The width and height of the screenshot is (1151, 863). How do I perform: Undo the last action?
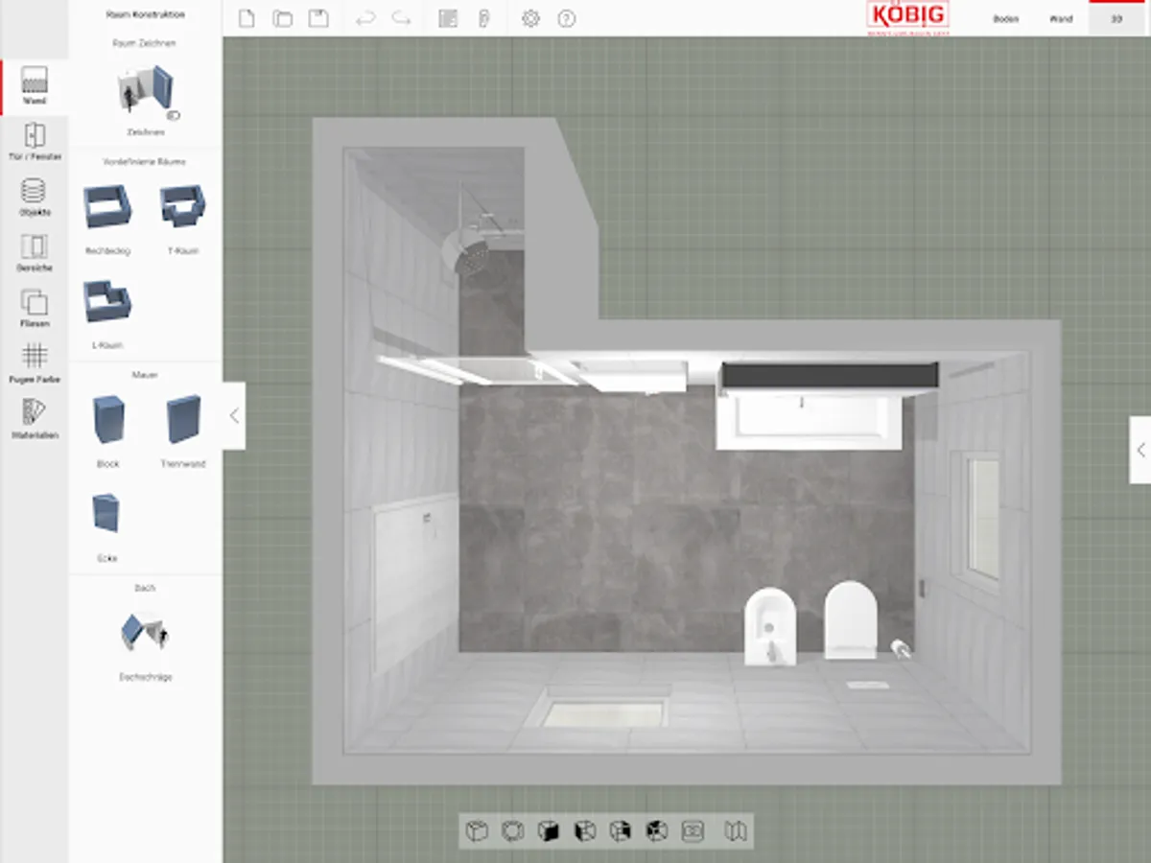pyautogui.click(x=365, y=18)
